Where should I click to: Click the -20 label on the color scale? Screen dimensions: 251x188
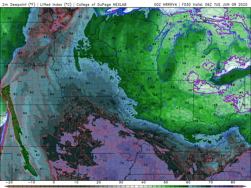pyautogui.click(x=9, y=182)
